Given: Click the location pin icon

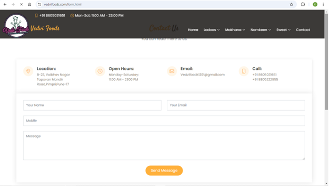Looking at the screenshot, I should click(x=28, y=71).
